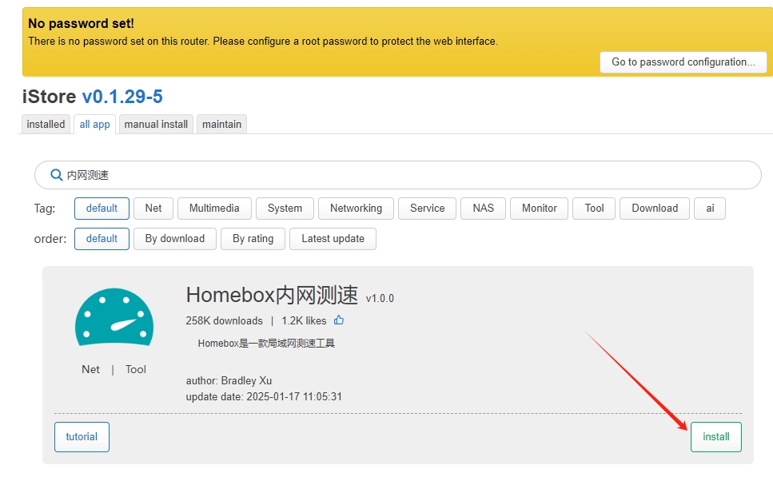The image size is (773, 477).
Task: Filter apps by NAS tag
Action: [x=483, y=209]
